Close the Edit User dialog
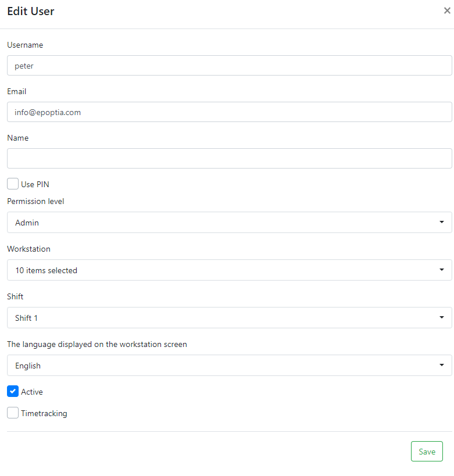Screen dimensions: 454x476 [x=446, y=10]
